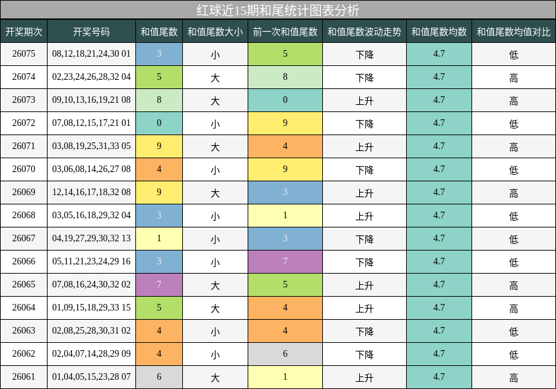
Task: Click the 和值尾数 column header
Action: (159, 32)
